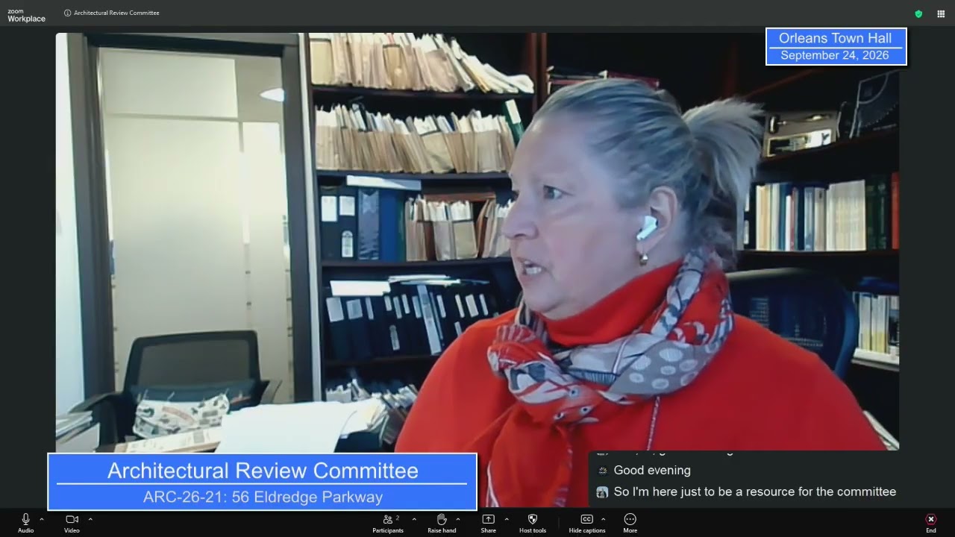
Task: Open video options chevron beside Video
Action: (90, 519)
